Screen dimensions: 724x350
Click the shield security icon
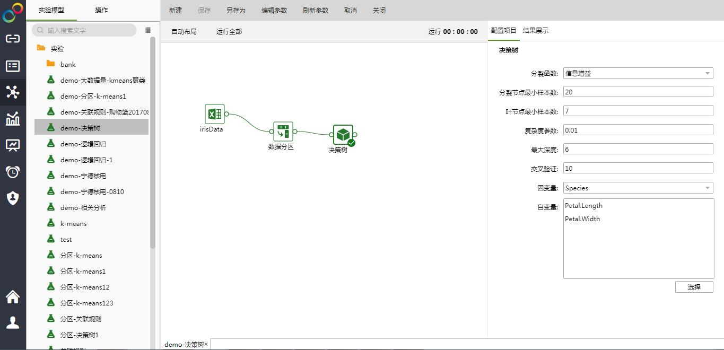point(13,198)
